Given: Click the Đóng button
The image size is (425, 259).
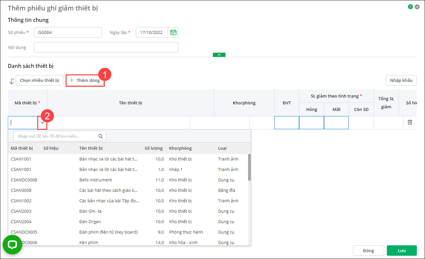Looking at the screenshot, I should point(368,251).
